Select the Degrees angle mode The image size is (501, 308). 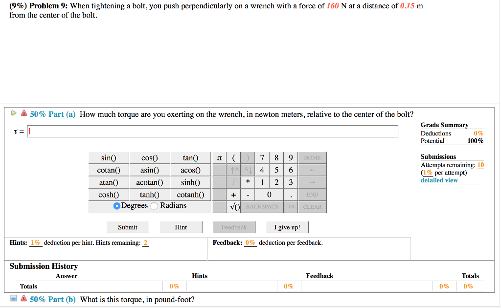coord(117,206)
